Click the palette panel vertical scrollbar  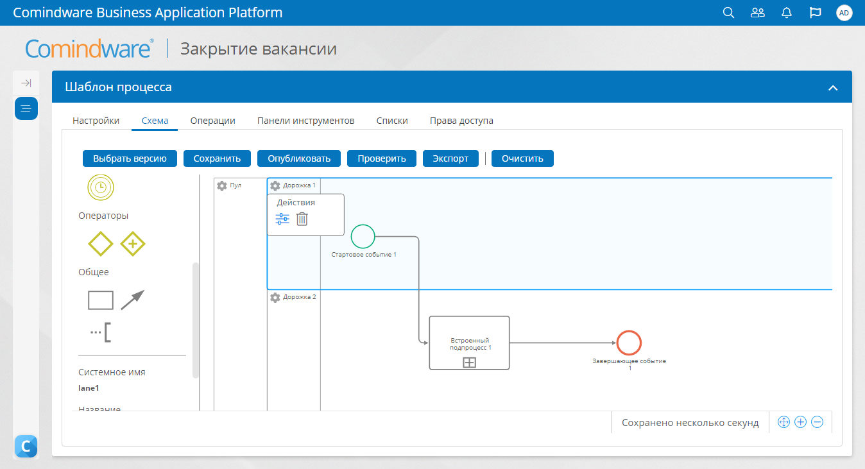(196, 321)
